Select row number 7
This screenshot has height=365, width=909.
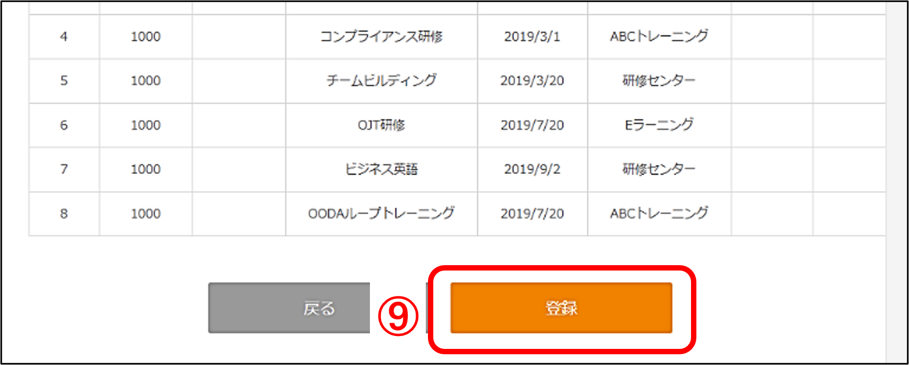pos(64,169)
